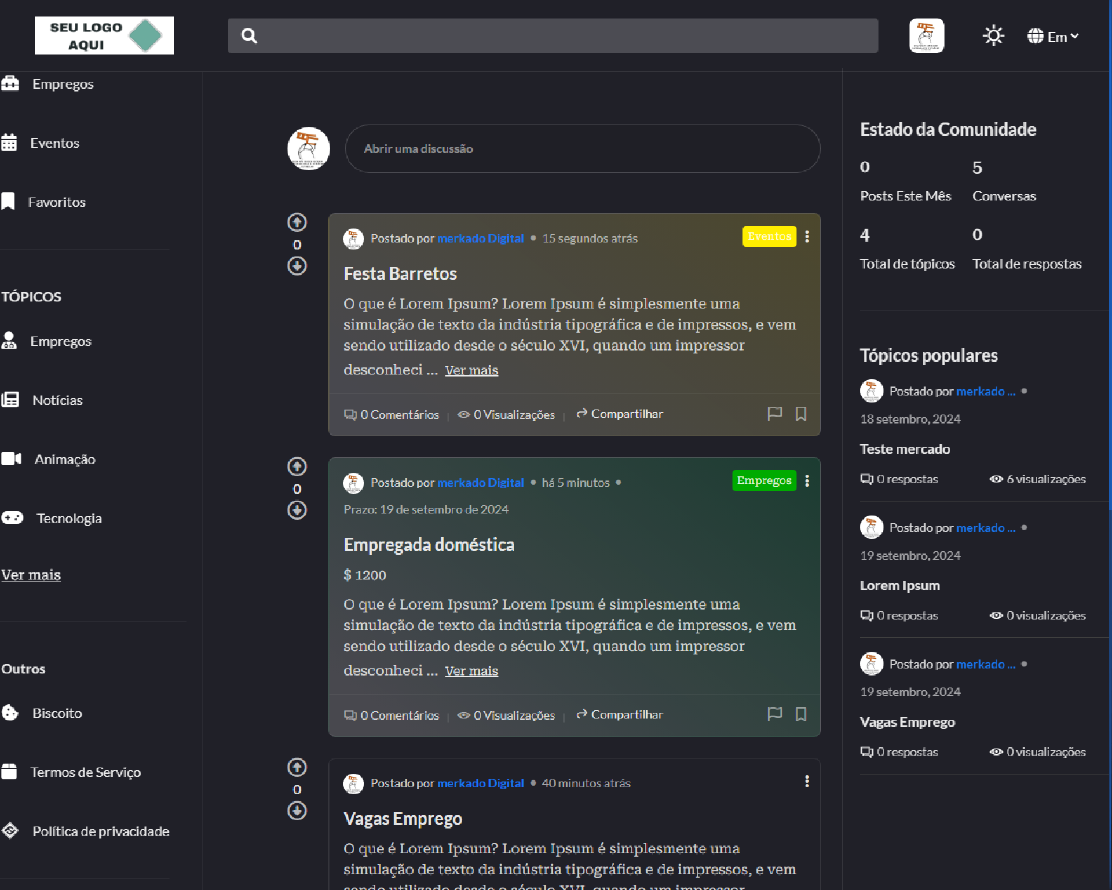Open language dropdown labeled Em

[x=1053, y=37]
